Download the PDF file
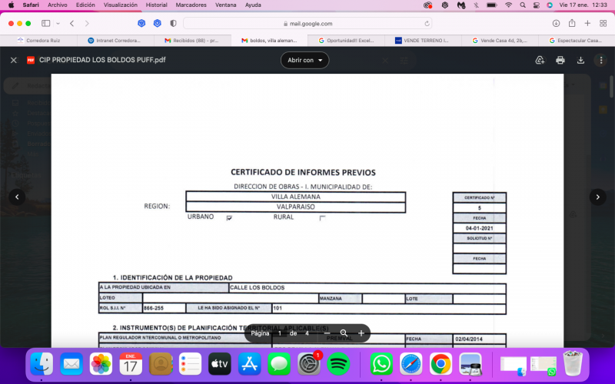The image size is (615, 384). point(580,60)
